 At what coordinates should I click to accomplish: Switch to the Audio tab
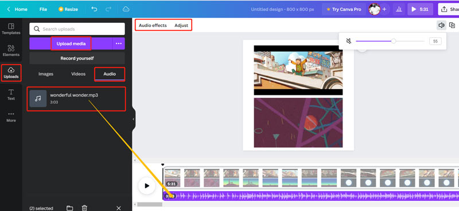(110, 74)
